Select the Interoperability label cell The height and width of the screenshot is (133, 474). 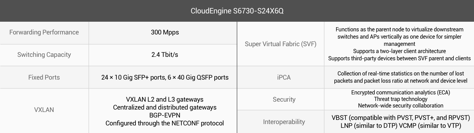(281, 122)
